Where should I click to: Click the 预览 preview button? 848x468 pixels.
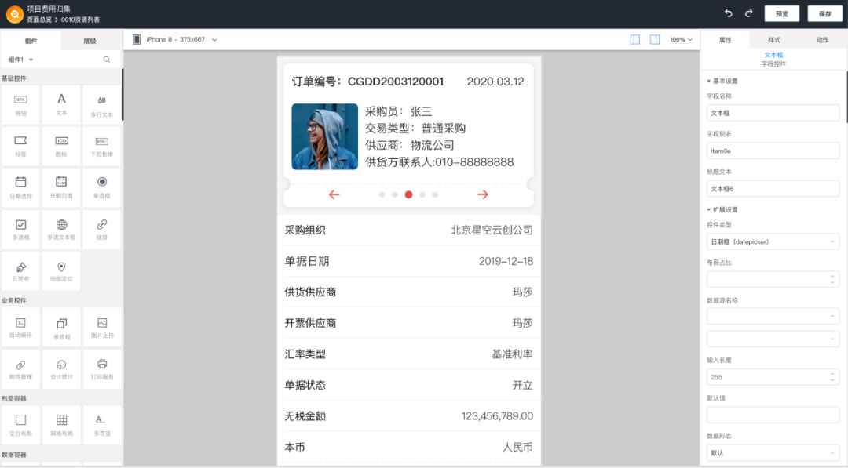pos(781,13)
